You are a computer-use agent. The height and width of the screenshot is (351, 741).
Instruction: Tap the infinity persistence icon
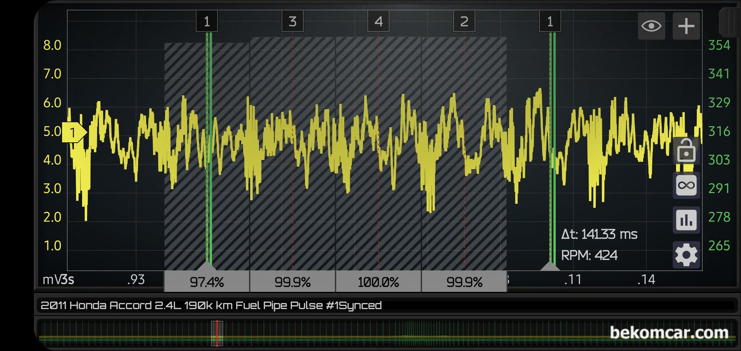[x=685, y=186]
